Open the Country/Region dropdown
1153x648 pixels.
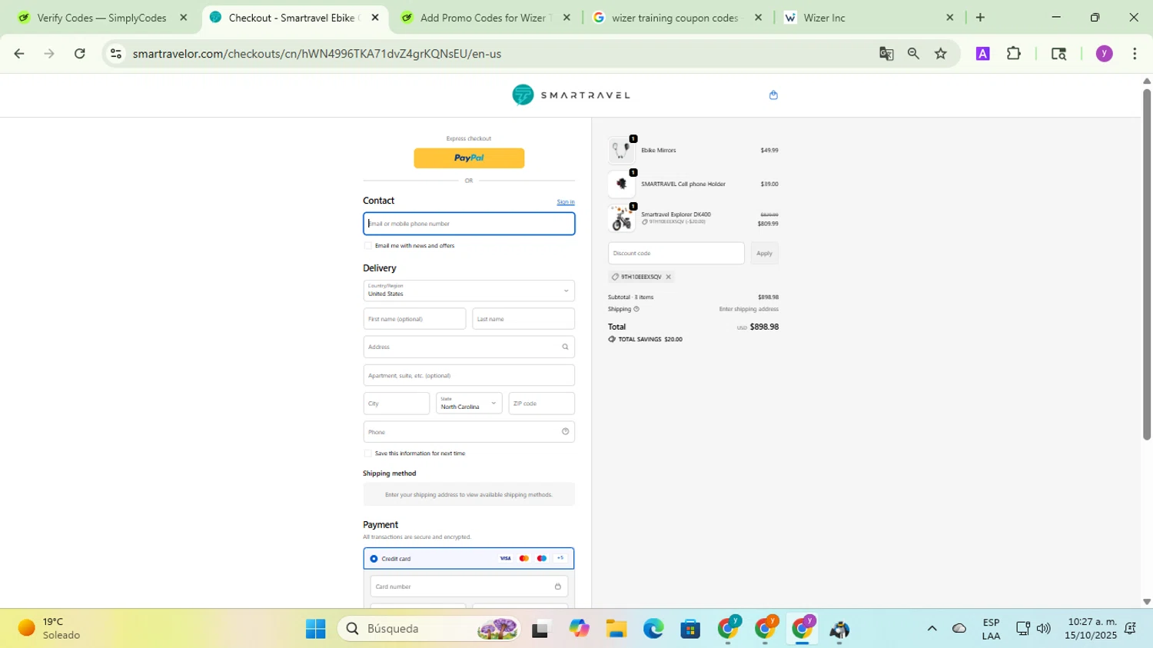click(469, 291)
